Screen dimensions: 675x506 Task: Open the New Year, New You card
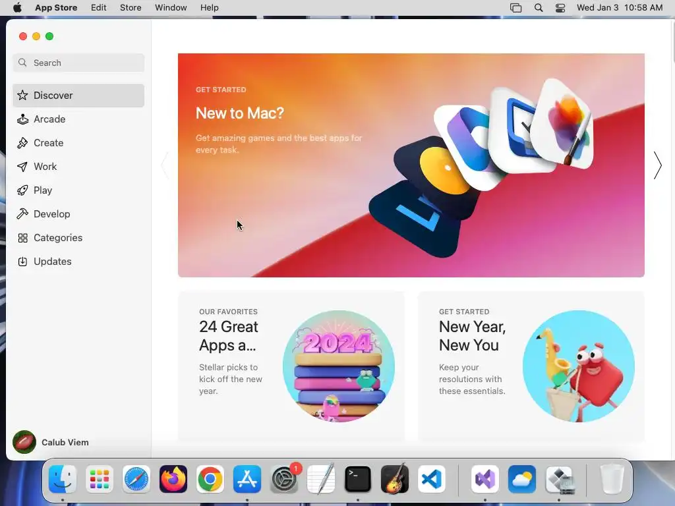coord(531,366)
